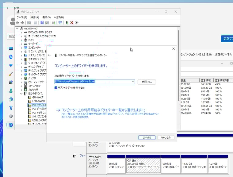
Task: Click the update driver toolbar icon
Action: [x=67, y=23]
